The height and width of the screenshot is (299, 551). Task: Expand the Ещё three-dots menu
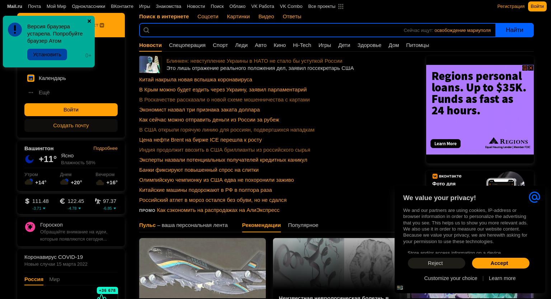pos(31,92)
